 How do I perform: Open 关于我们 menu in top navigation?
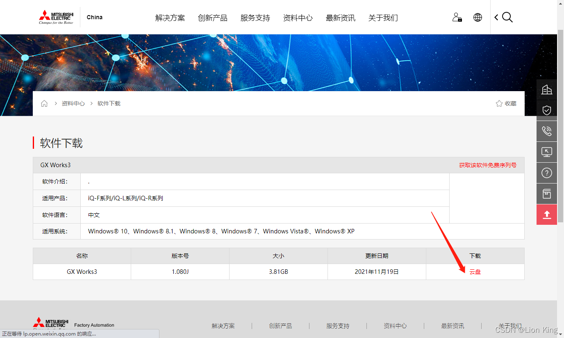point(383,18)
